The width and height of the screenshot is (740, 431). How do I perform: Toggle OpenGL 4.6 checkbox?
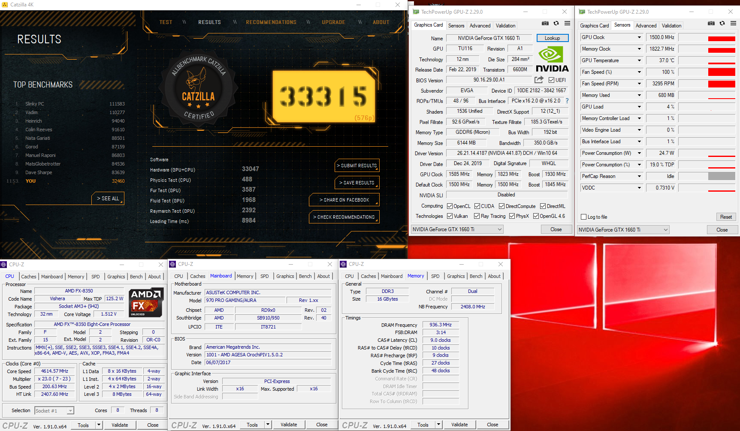(x=536, y=216)
